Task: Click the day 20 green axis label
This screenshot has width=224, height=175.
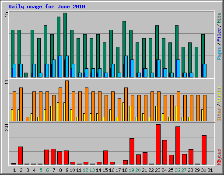Action: pos(138,170)
